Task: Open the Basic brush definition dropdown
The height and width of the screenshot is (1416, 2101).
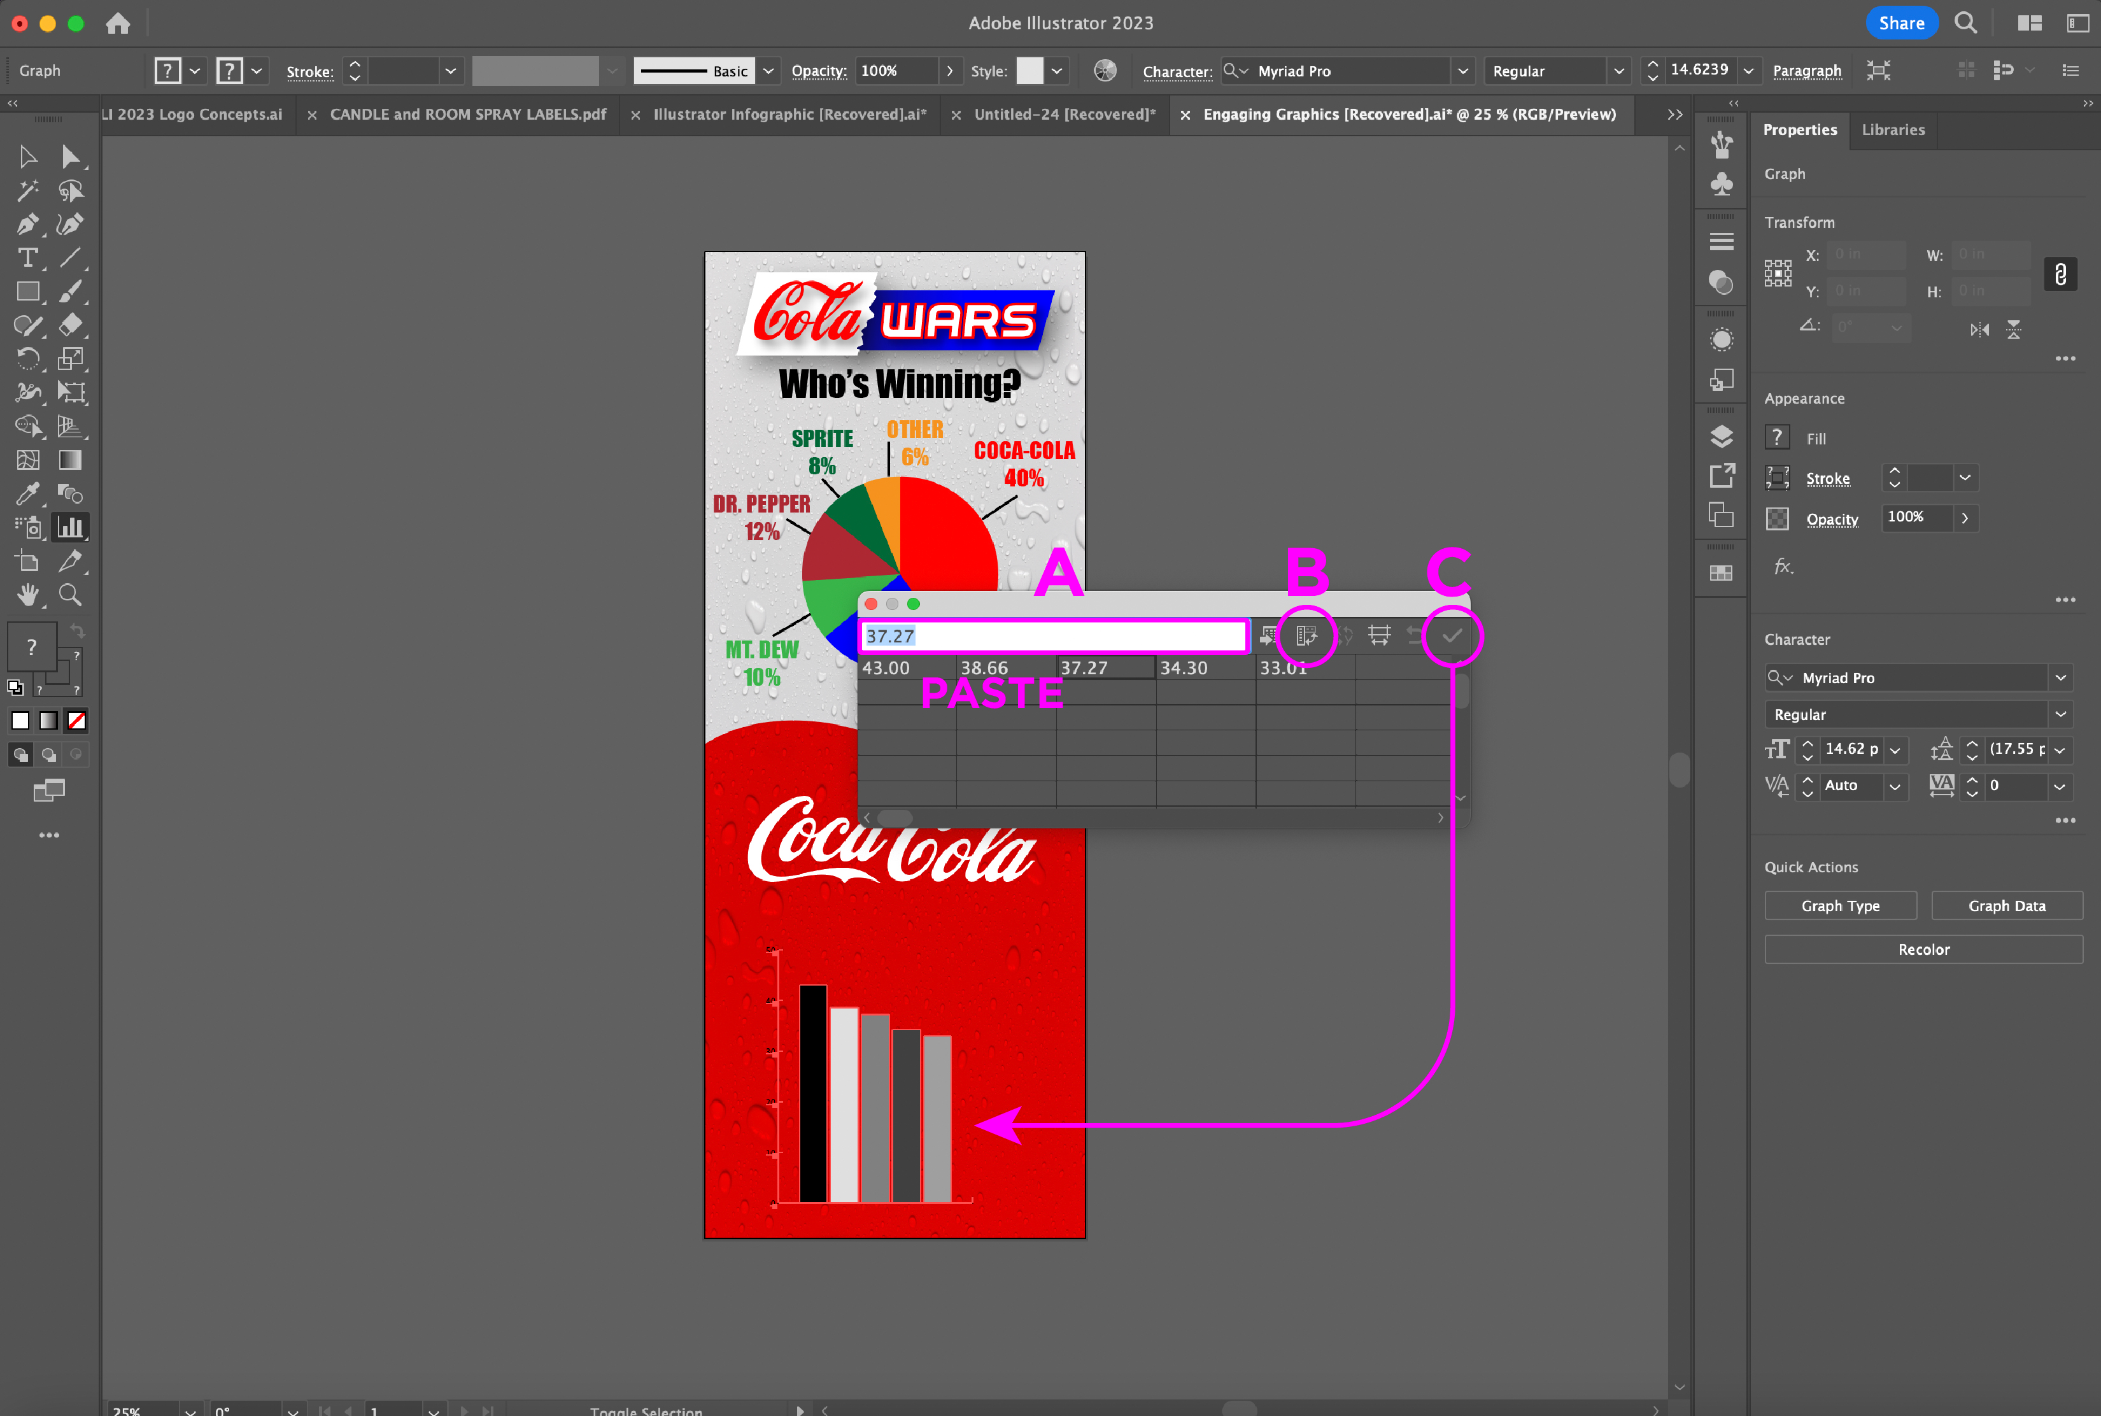Action: pyautogui.click(x=768, y=71)
